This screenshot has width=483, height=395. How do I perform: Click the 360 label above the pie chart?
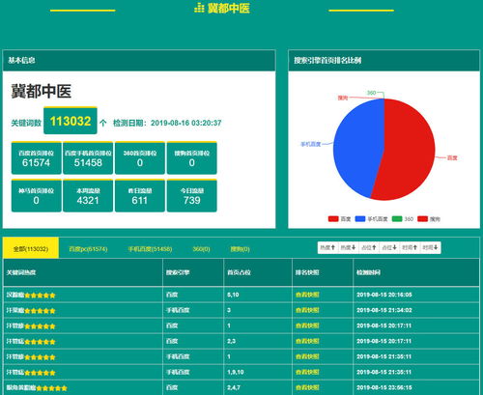[371, 93]
